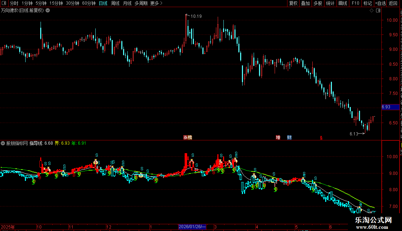Switch to 15分钟 period
Image resolution: width=402 pixels, height=231 pixels.
[x=56, y=3]
